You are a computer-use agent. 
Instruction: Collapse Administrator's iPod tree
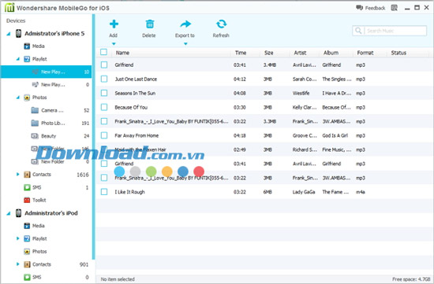click(x=9, y=213)
